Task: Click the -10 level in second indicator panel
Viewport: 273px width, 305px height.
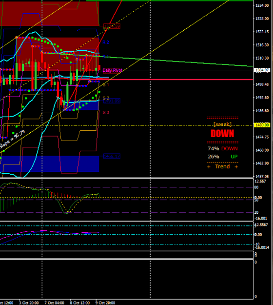Action: point(257,244)
